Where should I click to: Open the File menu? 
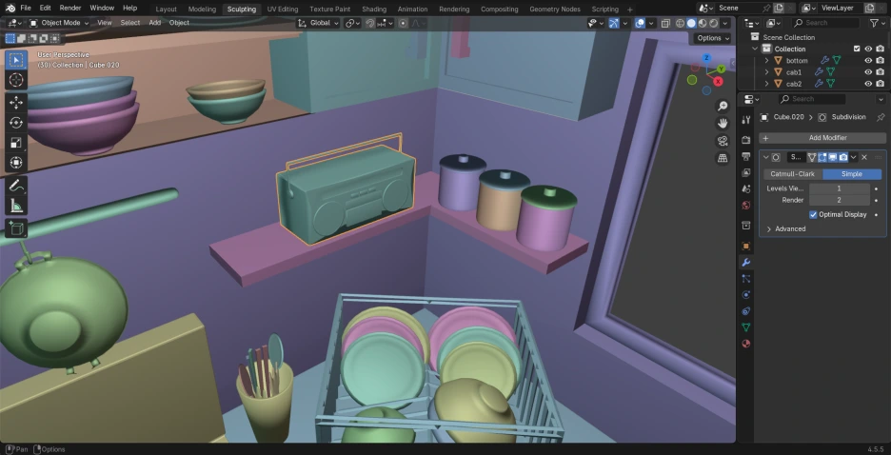point(26,8)
